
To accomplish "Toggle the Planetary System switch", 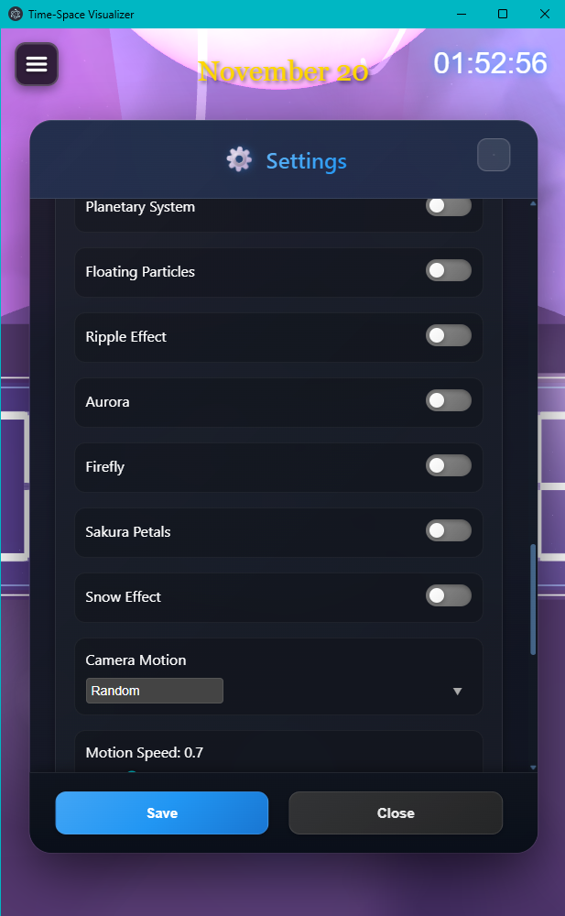I will tap(449, 207).
